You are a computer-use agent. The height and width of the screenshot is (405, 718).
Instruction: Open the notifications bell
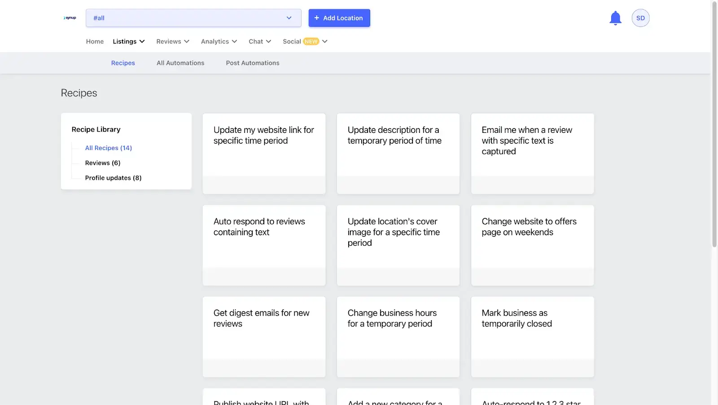click(x=615, y=18)
